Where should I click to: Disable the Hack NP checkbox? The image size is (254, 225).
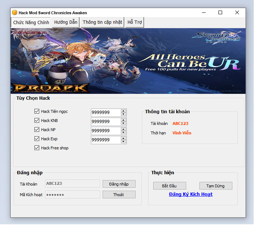37,129
